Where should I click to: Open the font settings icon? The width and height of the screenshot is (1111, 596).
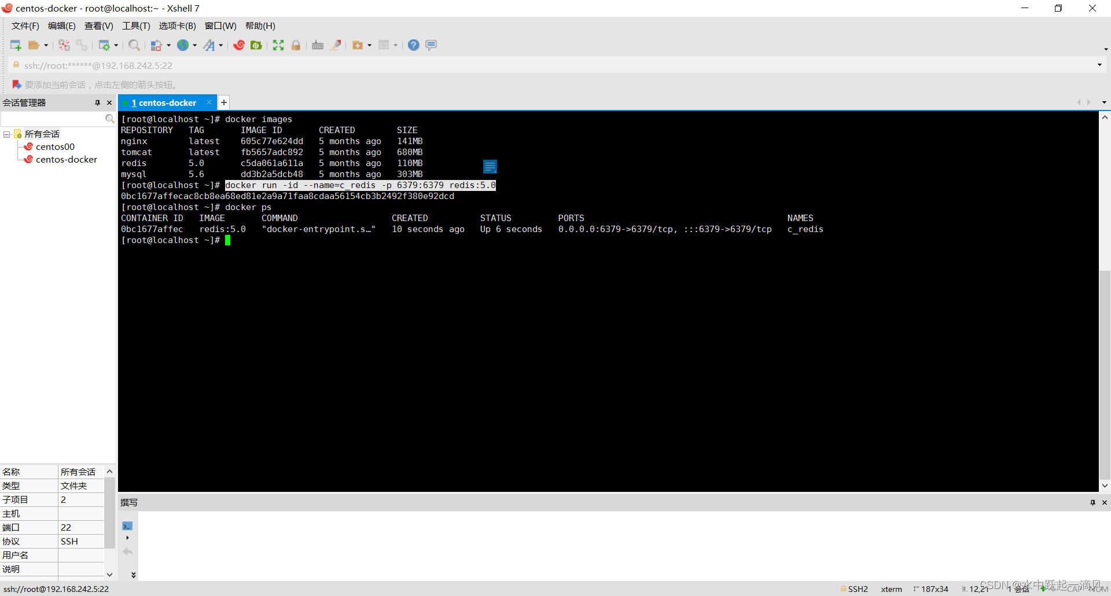point(209,45)
